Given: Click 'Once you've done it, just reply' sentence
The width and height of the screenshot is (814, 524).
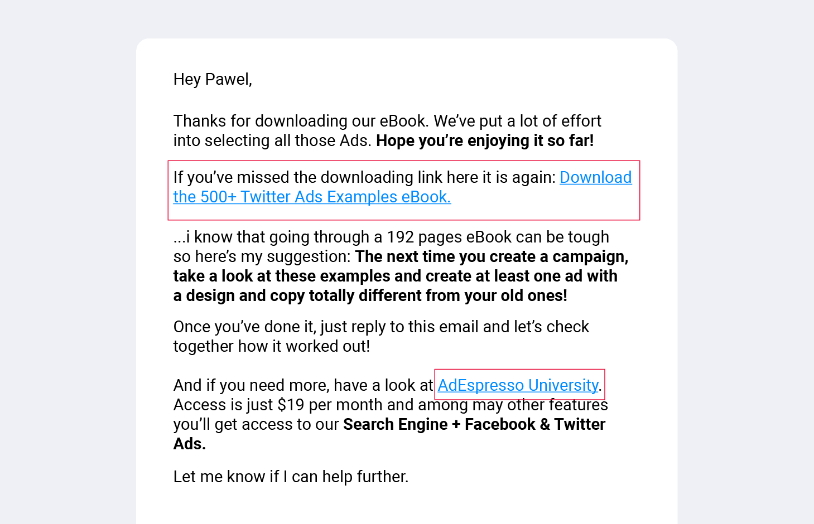Looking at the screenshot, I should (x=381, y=327).
